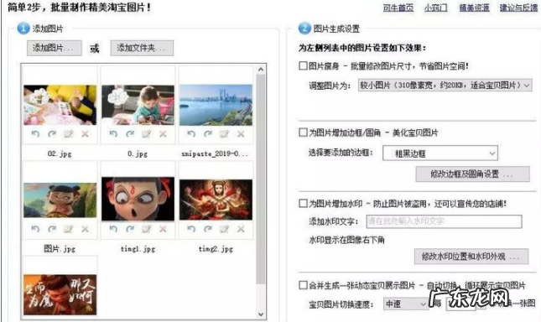Remove 02.jpg from the list
This screenshot has height=322, width=541.
tap(85, 134)
